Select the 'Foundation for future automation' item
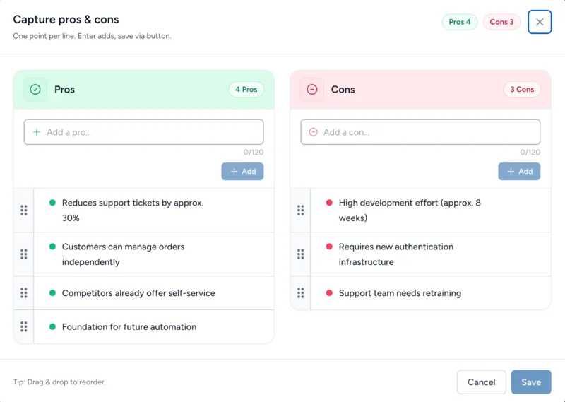This screenshot has height=402, width=565. coord(129,327)
